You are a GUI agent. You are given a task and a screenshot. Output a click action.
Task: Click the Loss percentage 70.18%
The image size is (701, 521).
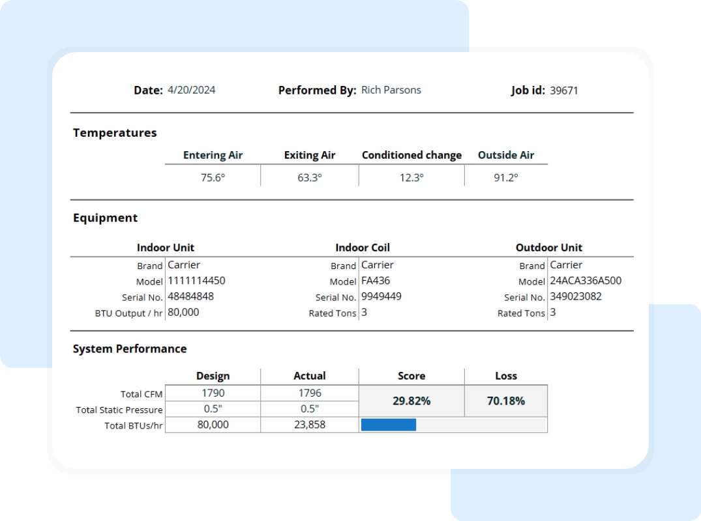(x=506, y=401)
